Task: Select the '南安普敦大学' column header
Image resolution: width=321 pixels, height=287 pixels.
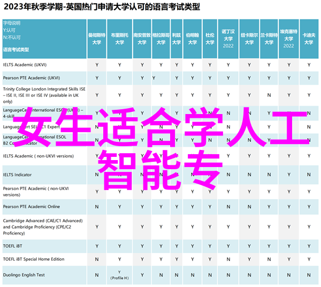Action: pos(142,39)
